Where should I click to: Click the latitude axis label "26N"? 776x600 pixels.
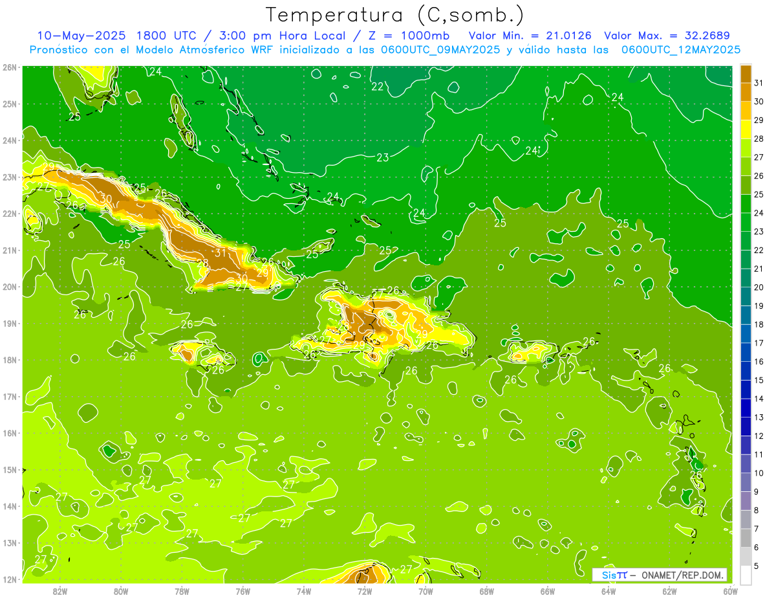(10, 67)
